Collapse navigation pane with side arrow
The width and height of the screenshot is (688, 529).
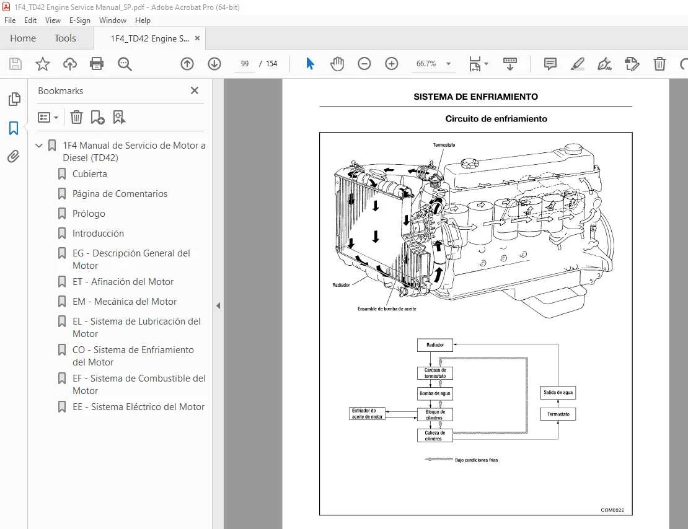coord(218,306)
